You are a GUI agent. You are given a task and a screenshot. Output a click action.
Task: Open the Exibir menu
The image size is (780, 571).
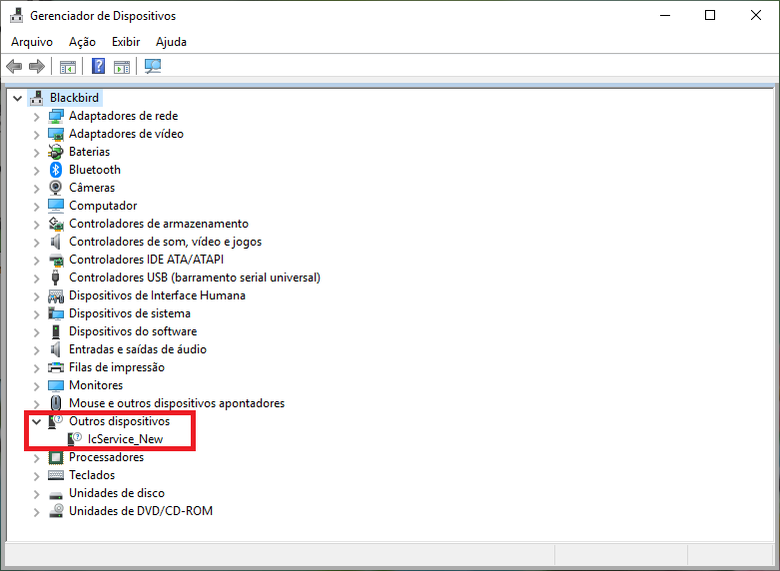(126, 42)
